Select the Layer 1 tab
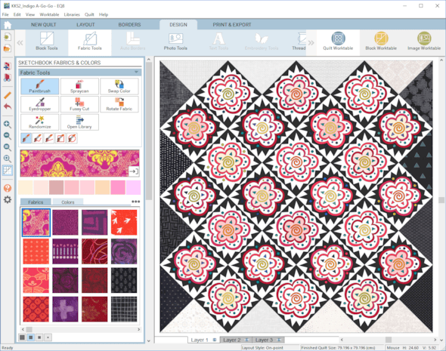Viewport: 446px width, 351px height. [x=203, y=340]
